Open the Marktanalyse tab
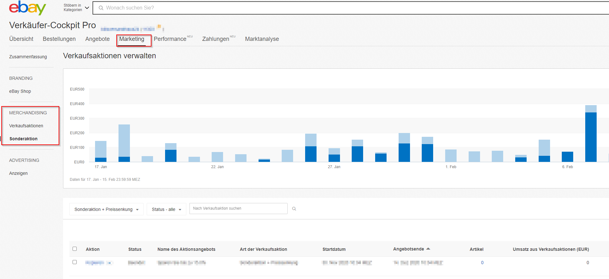The width and height of the screenshot is (609, 279). (262, 39)
